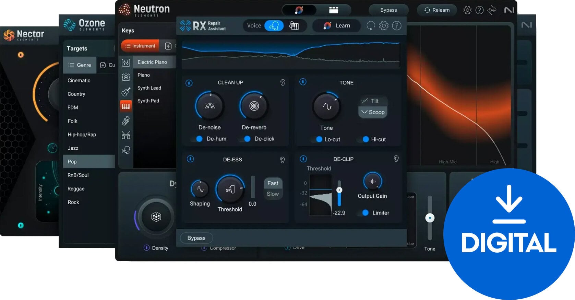Adjust the De-ess Shaping knob
The width and height of the screenshot is (575, 300).
click(x=200, y=189)
